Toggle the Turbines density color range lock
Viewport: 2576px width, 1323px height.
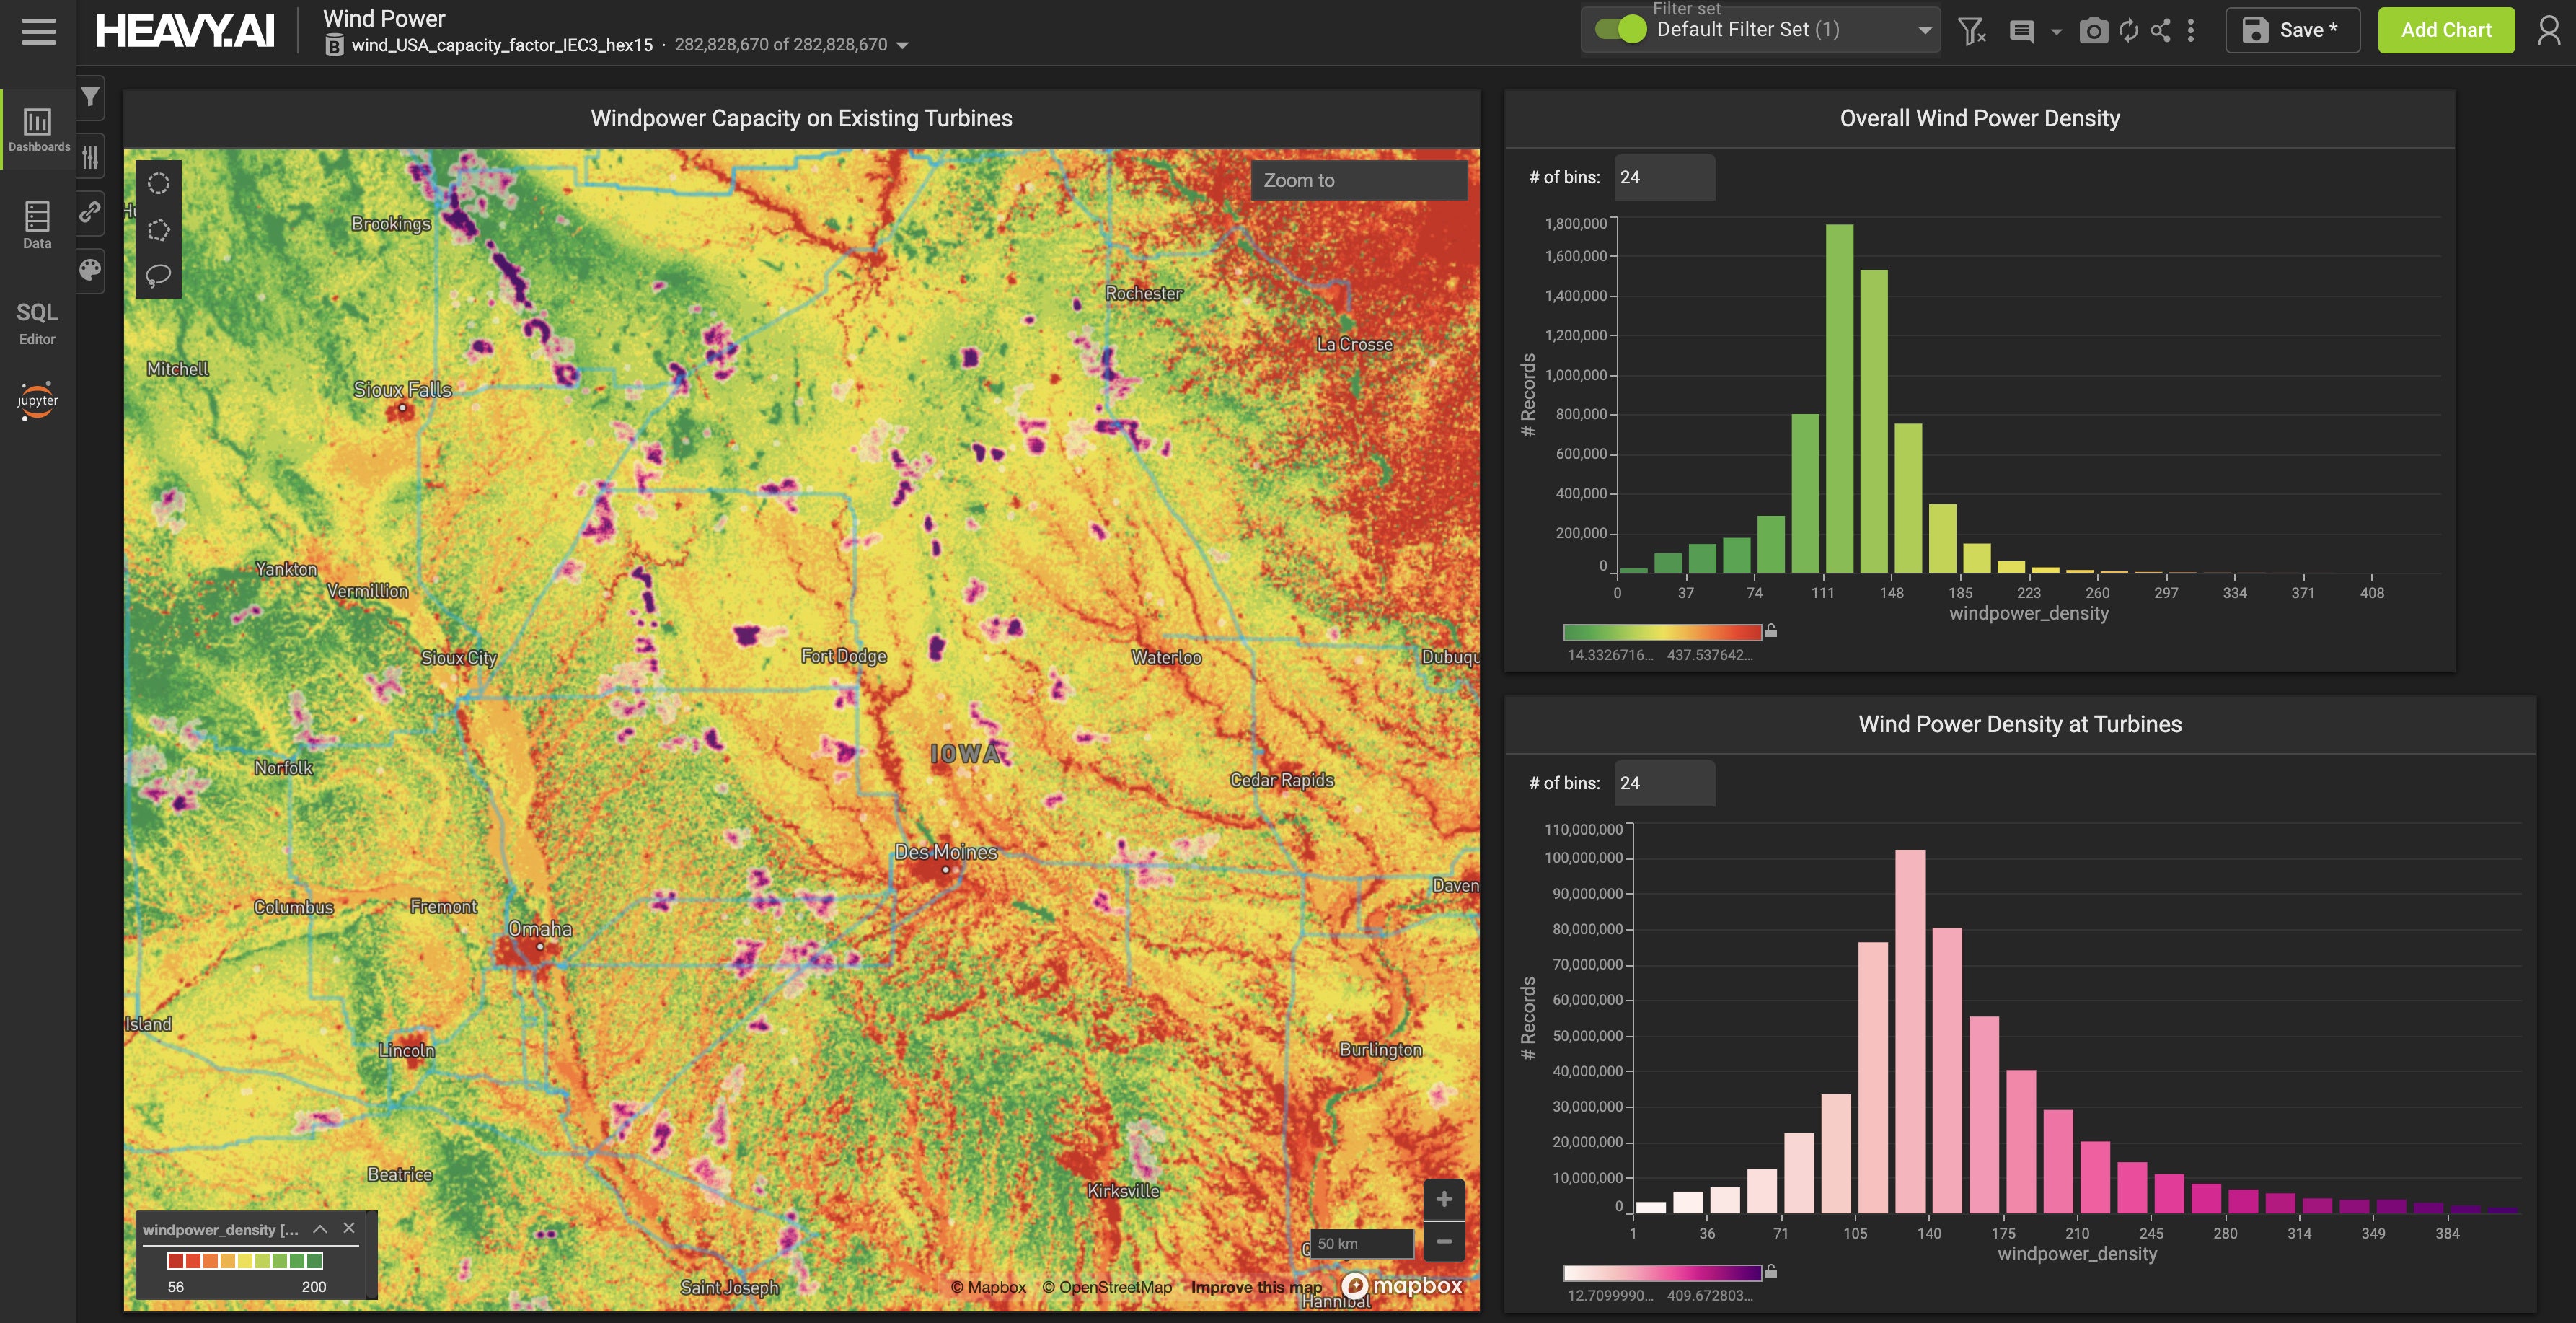pyautogui.click(x=1771, y=1272)
